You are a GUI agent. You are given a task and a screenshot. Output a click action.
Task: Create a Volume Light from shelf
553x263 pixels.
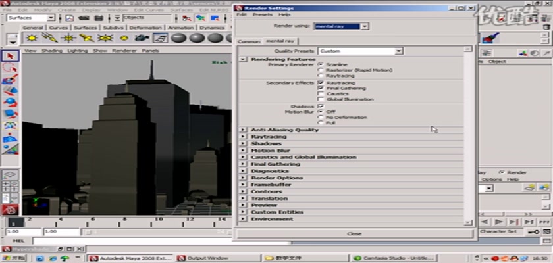click(124, 37)
